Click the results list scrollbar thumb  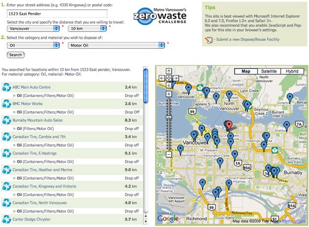146,85
